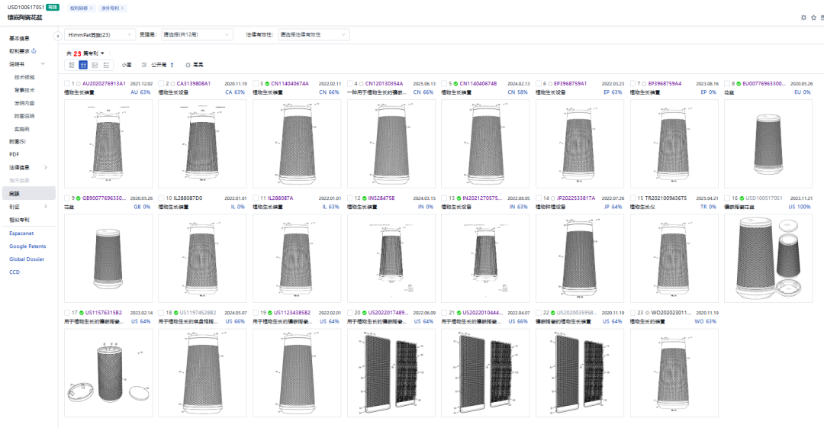This screenshot has width=824, height=428.
Task: Check the box for patent 23 WO202023011
Action: (x=632, y=313)
